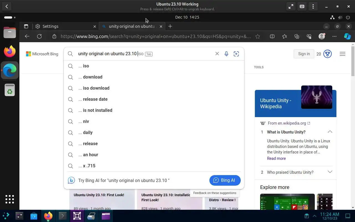Go back in Edge browser
The height and width of the screenshot is (222, 355).
pyautogui.click(x=27, y=36)
